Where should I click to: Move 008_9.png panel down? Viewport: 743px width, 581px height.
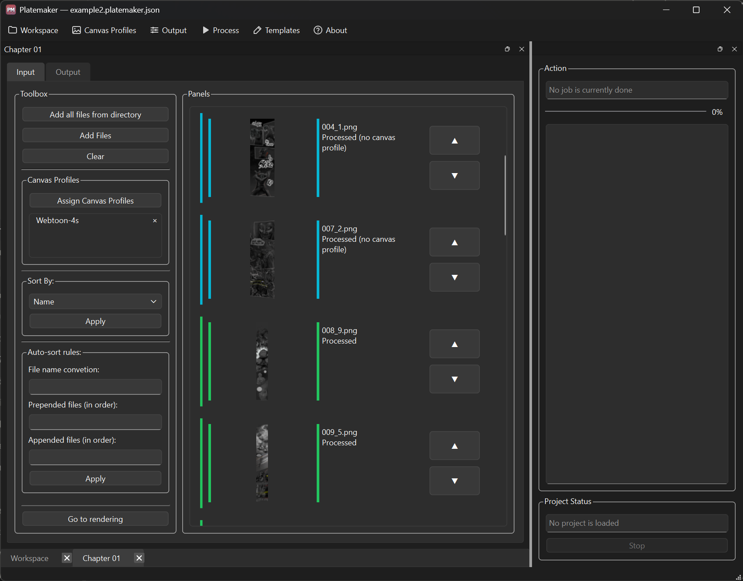(x=455, y=379)
